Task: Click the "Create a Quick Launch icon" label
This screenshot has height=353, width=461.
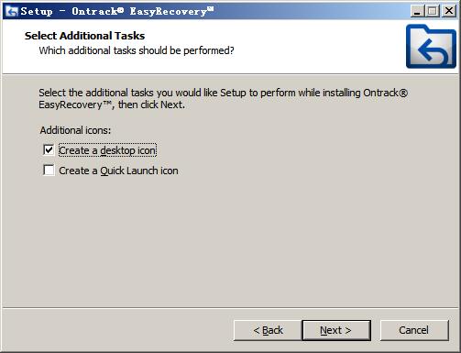Action: click(118, 171)
